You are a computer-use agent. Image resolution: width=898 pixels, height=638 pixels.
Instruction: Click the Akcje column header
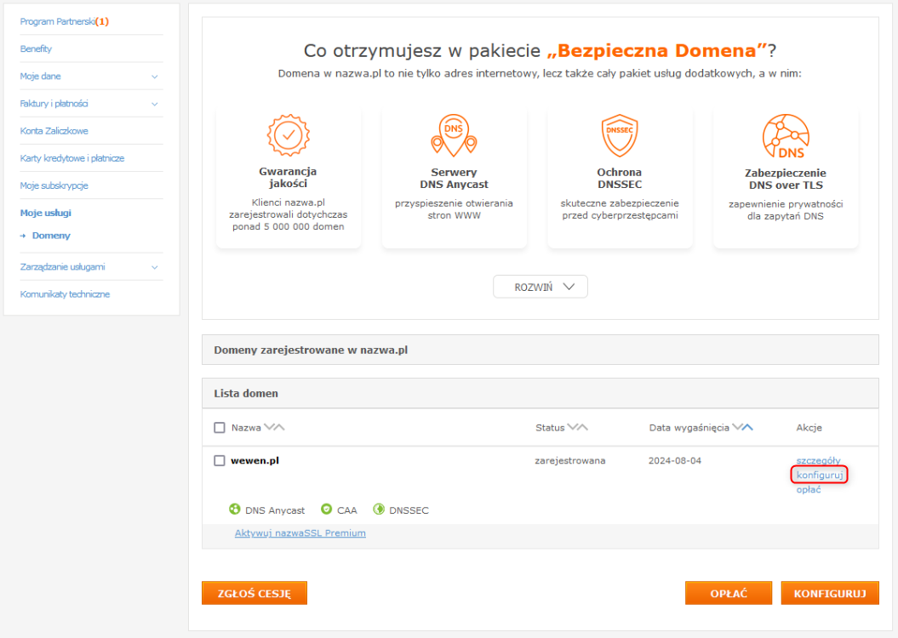[809, 427]
